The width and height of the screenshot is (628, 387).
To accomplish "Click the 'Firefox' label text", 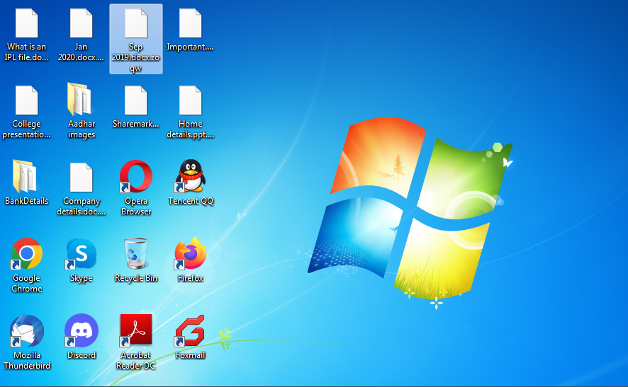I will [x=190, y=278].
